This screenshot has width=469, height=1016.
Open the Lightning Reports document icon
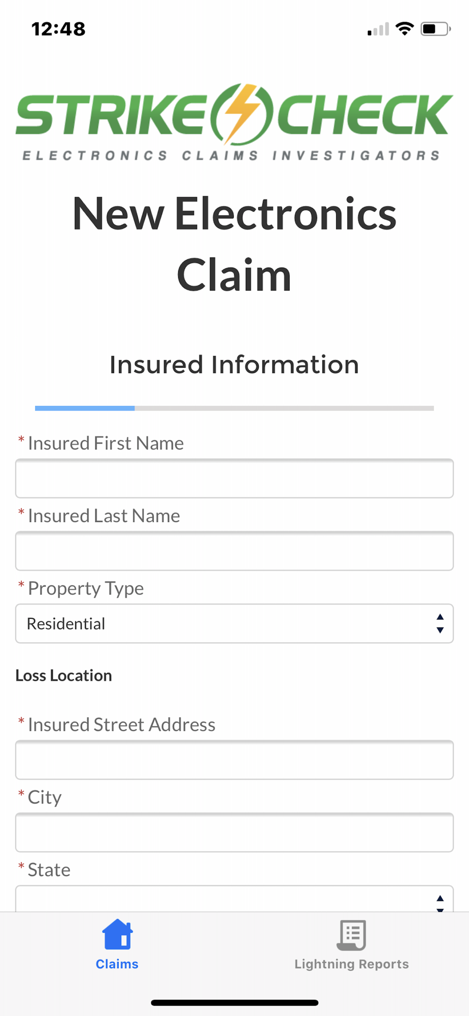tap(351, 935)
